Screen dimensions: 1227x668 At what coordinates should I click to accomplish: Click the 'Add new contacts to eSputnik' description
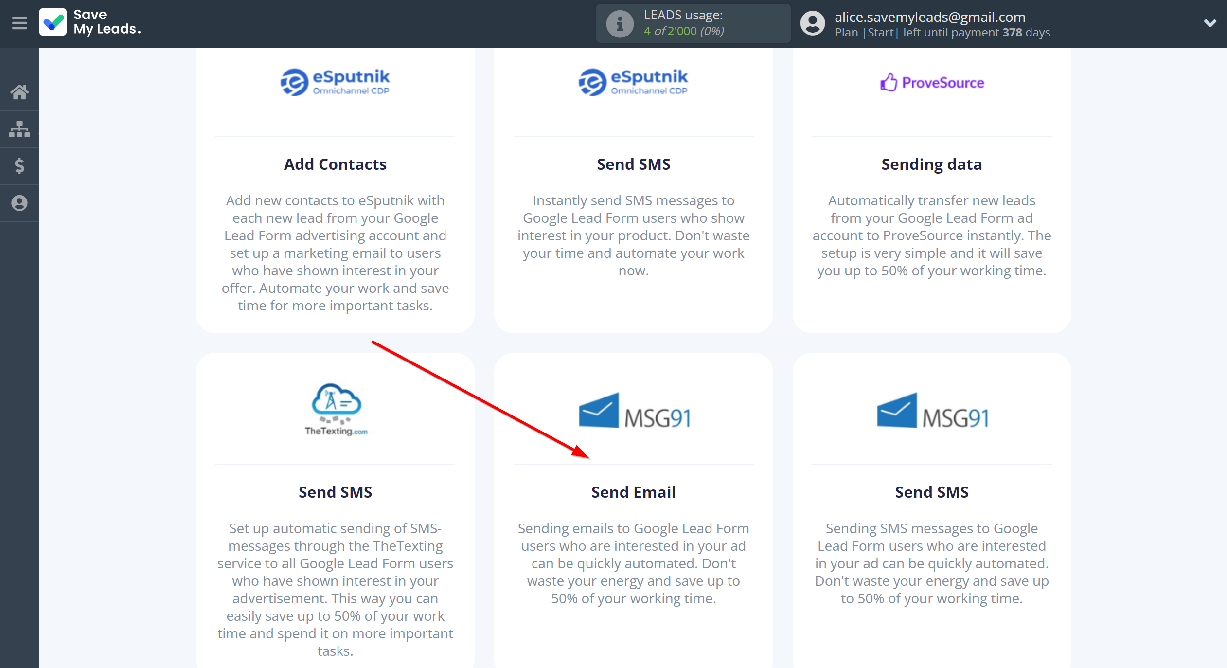coord(335,253)
